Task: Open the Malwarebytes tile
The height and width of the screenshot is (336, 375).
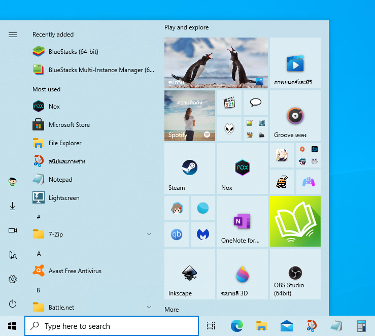Action: point(203,234)
